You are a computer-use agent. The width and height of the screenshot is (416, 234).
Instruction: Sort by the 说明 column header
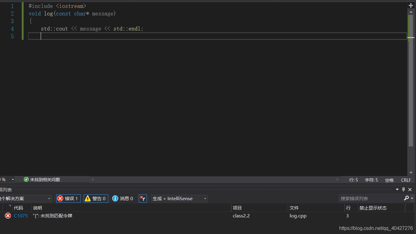tap(131, 208)
